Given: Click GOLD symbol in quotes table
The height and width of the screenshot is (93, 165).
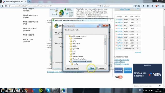Looking at the screenshot, I should [119, 49].
